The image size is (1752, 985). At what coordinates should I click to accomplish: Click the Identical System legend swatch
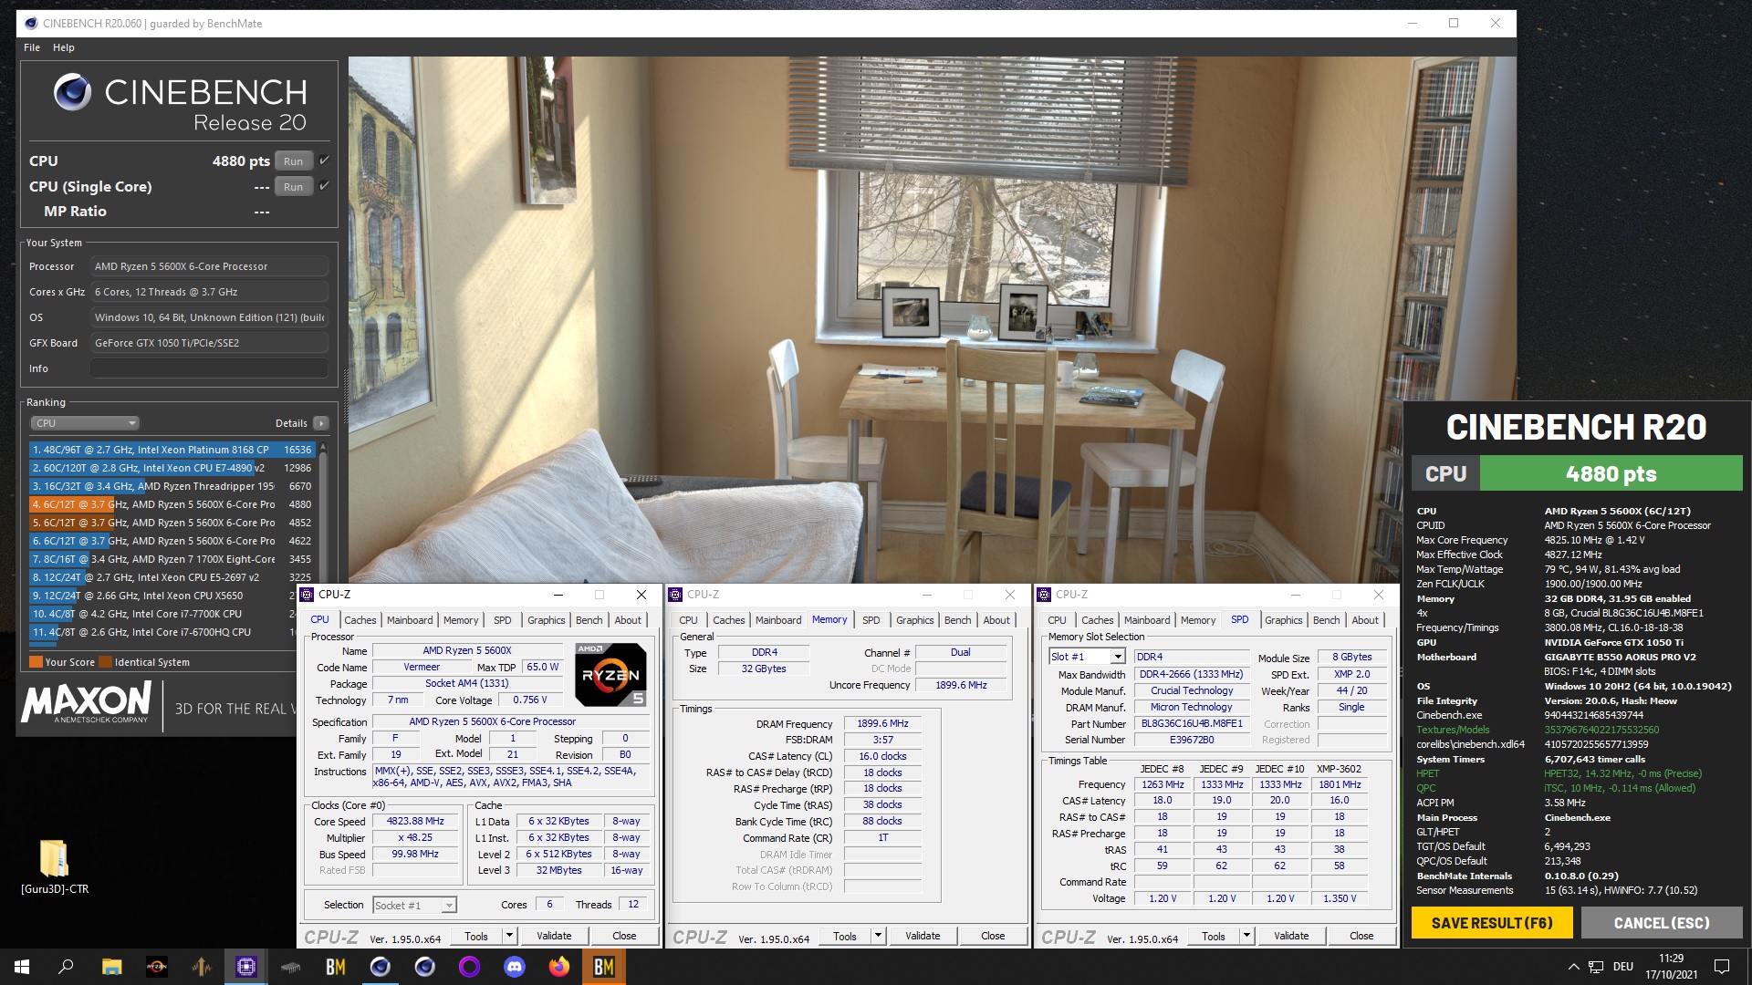[106, 662]
